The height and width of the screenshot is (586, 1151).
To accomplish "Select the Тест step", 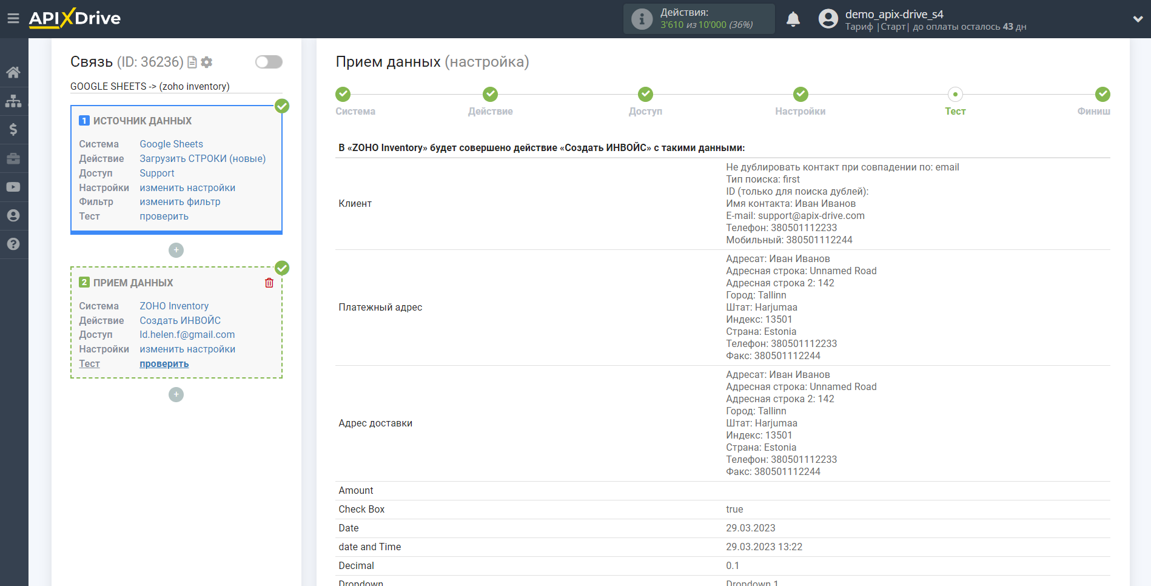I will coord(955,94).
